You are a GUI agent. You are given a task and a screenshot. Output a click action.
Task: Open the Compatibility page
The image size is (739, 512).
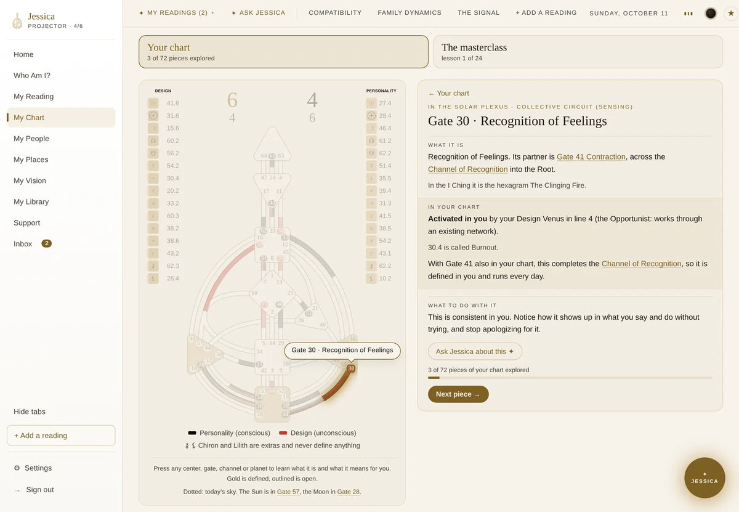335,13
